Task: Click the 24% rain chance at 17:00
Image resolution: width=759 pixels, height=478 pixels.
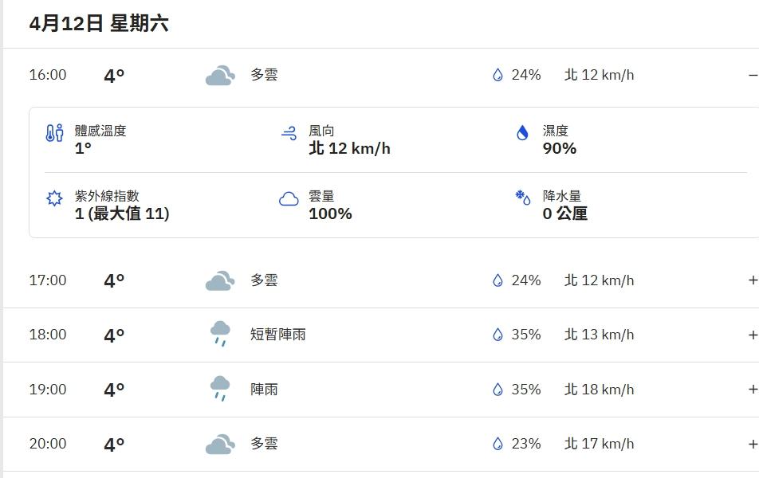Action: click(x=525, y=280)
